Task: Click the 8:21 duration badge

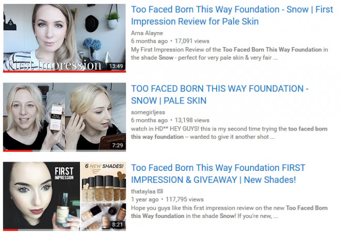Action: click(117, 224)
